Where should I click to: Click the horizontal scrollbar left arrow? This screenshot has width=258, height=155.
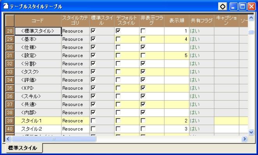[x=8, y=139]
